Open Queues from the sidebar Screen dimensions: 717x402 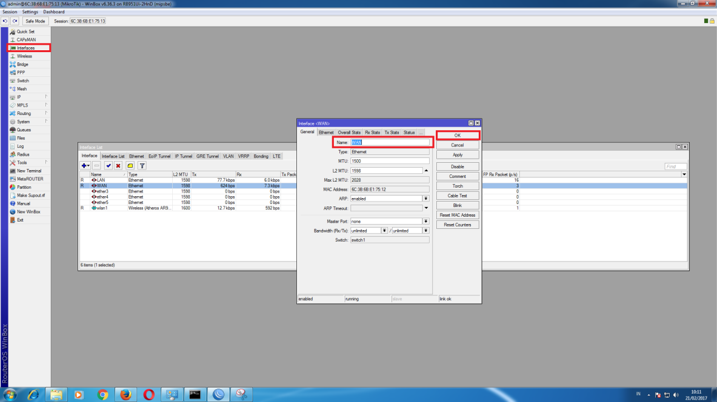[24, 130]
